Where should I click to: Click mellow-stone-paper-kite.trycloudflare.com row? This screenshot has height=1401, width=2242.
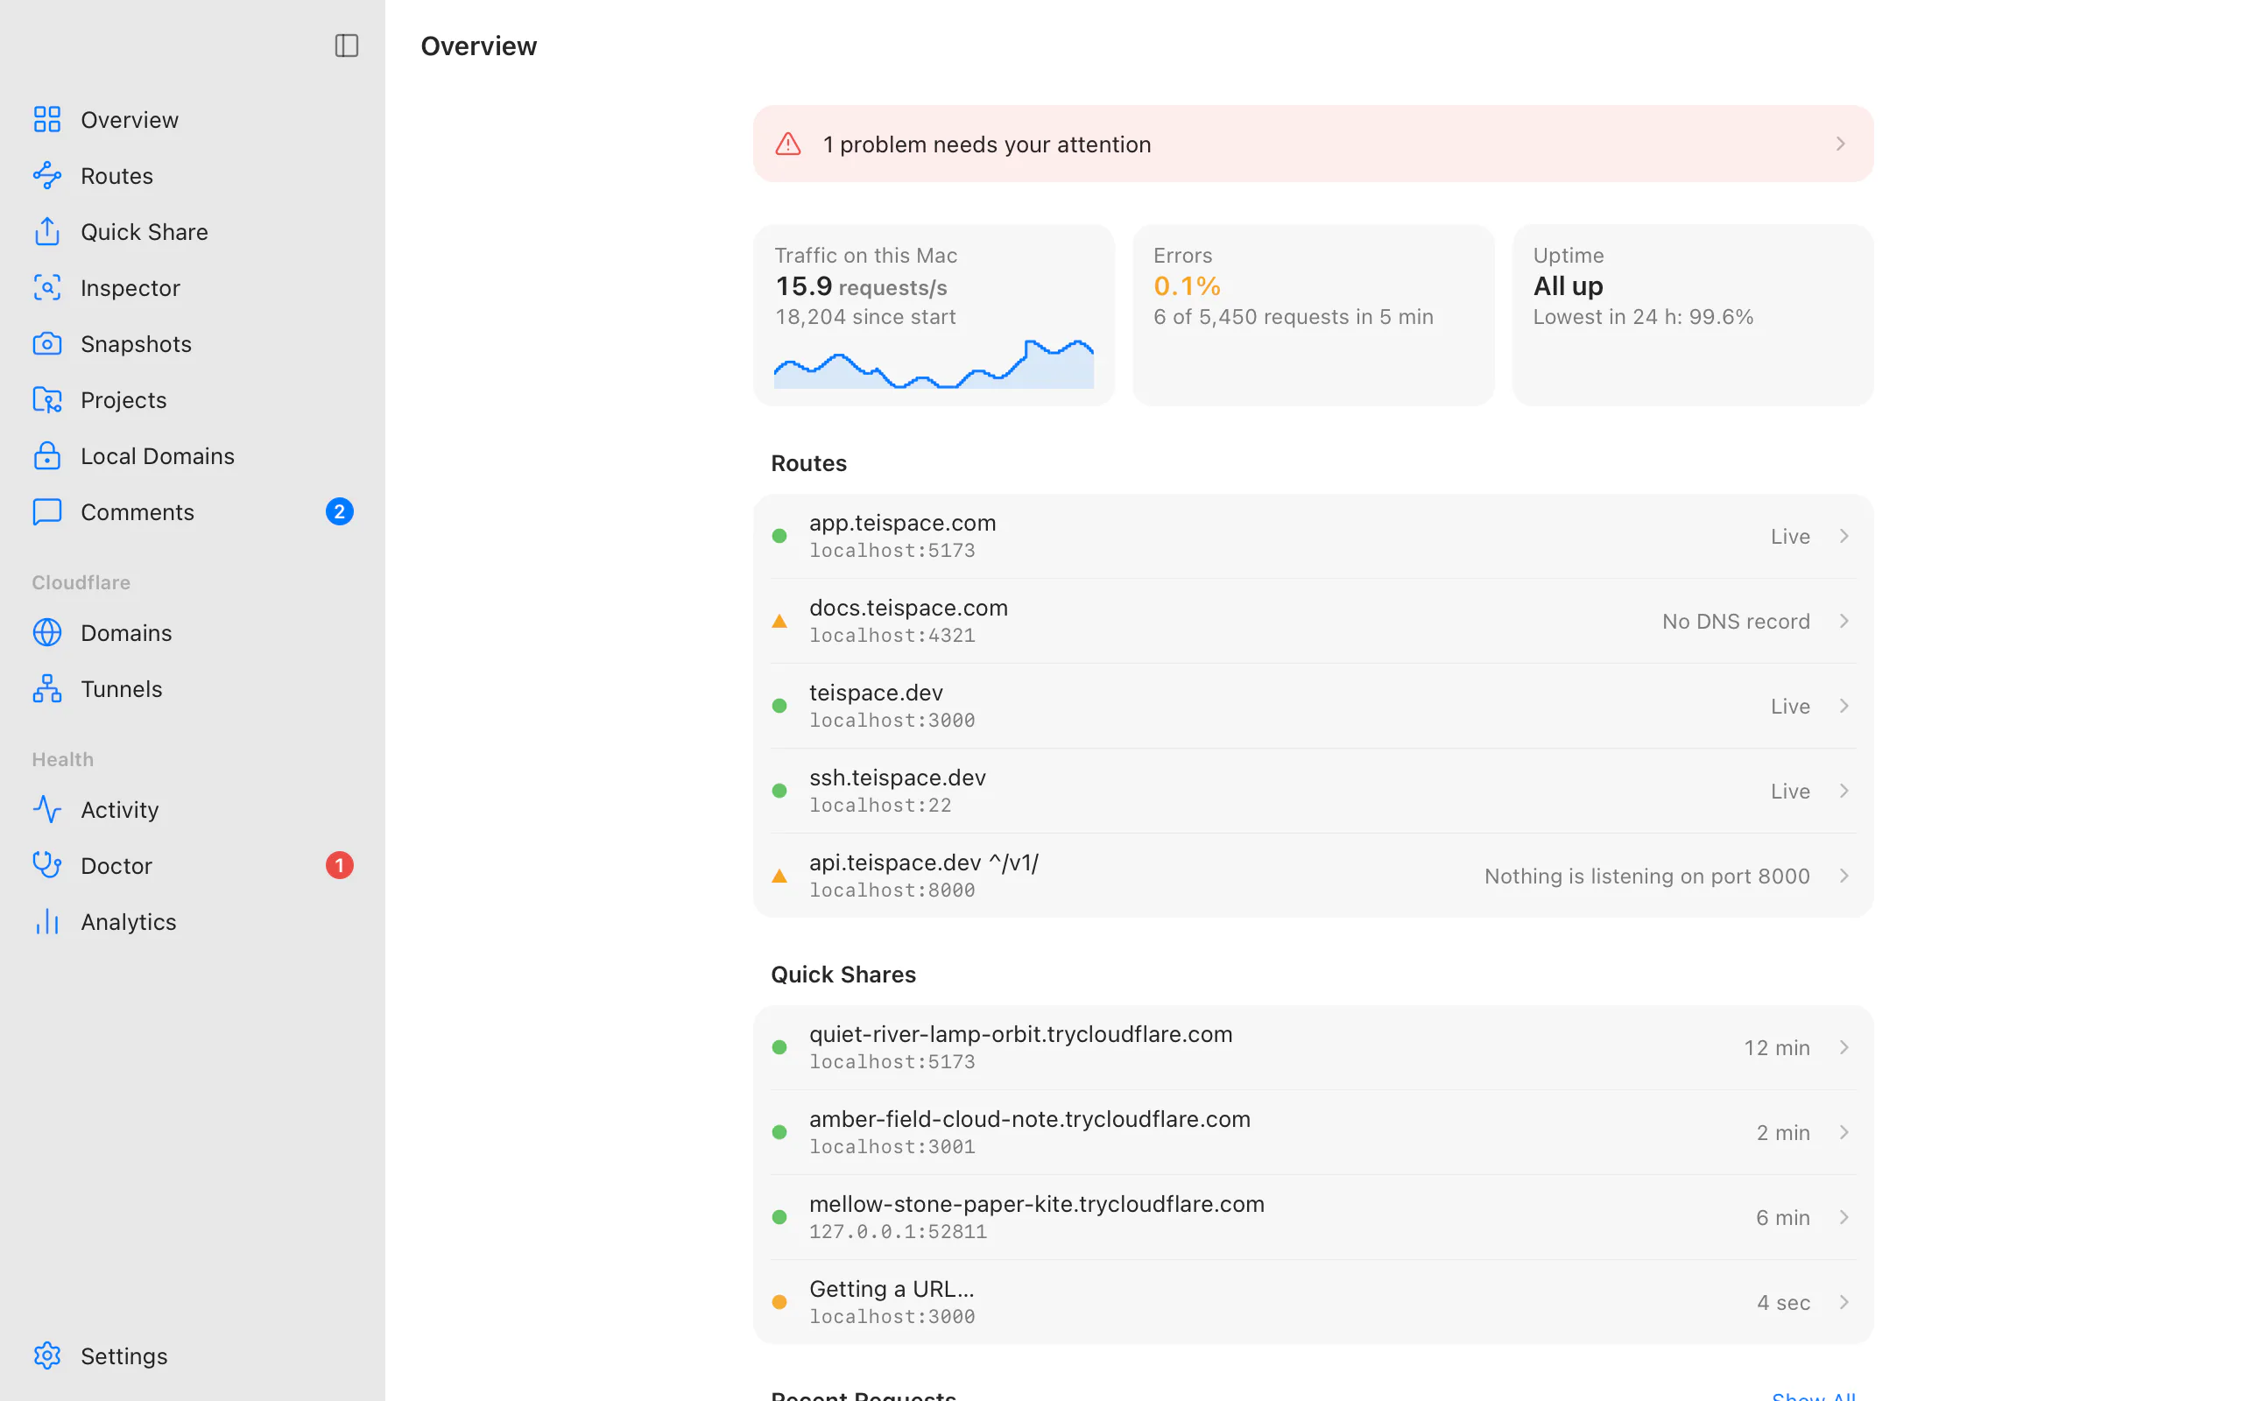pos(1313,1216)
